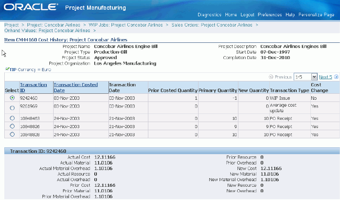Click Logout in the header

pos(247,15)
